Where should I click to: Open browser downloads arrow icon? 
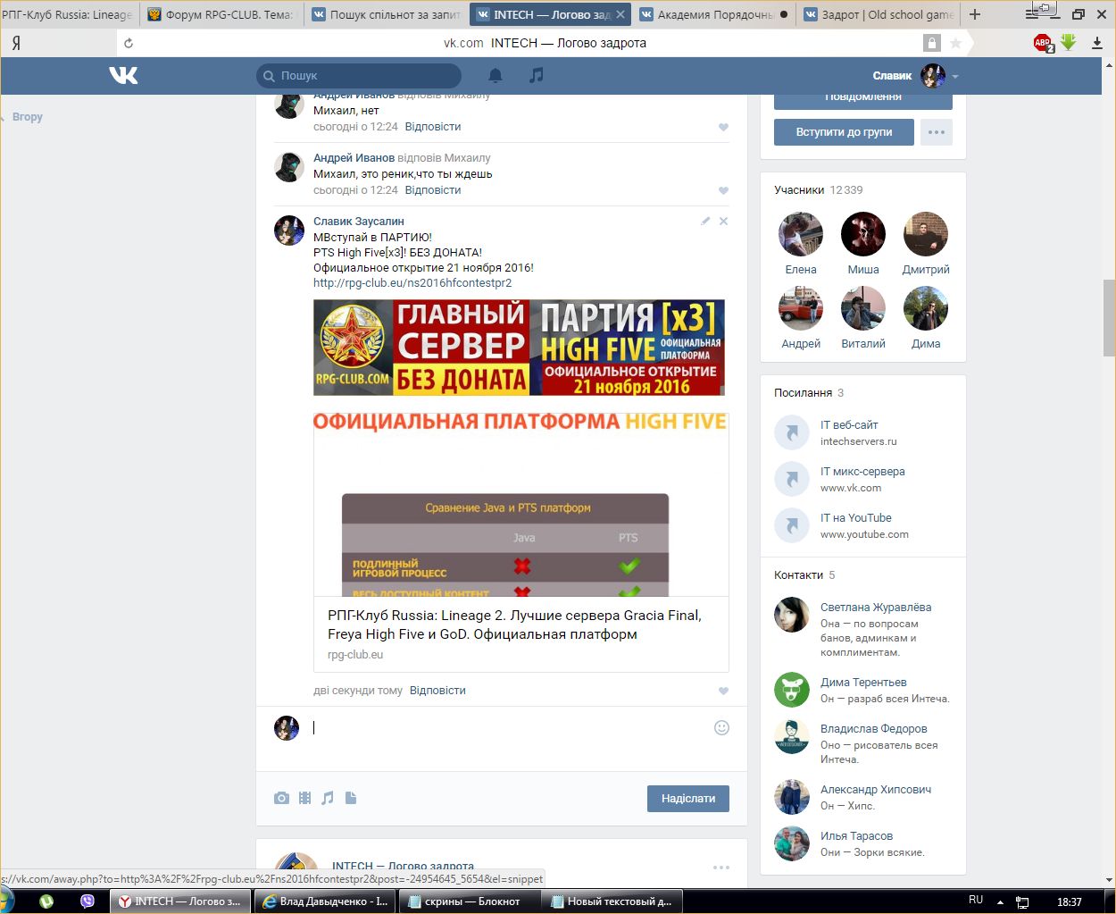coord(1097,43)
